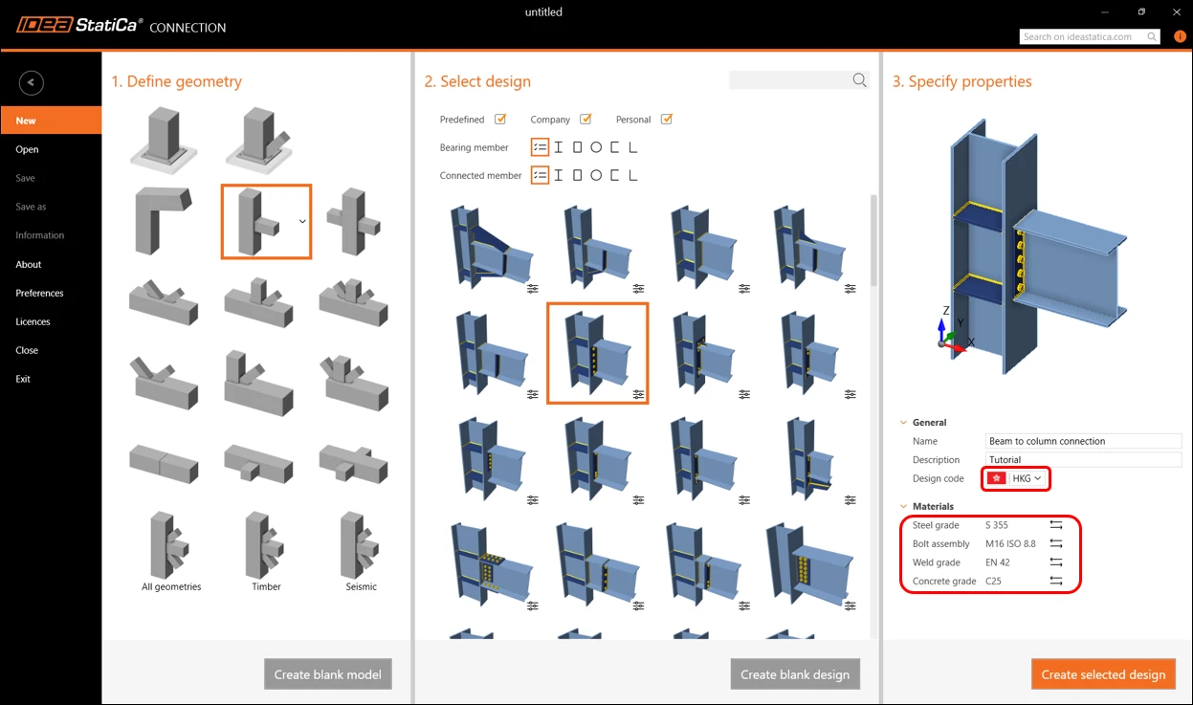Click Create selected design button
Screen dimensions: 1193x705
tap(1103, 674)
